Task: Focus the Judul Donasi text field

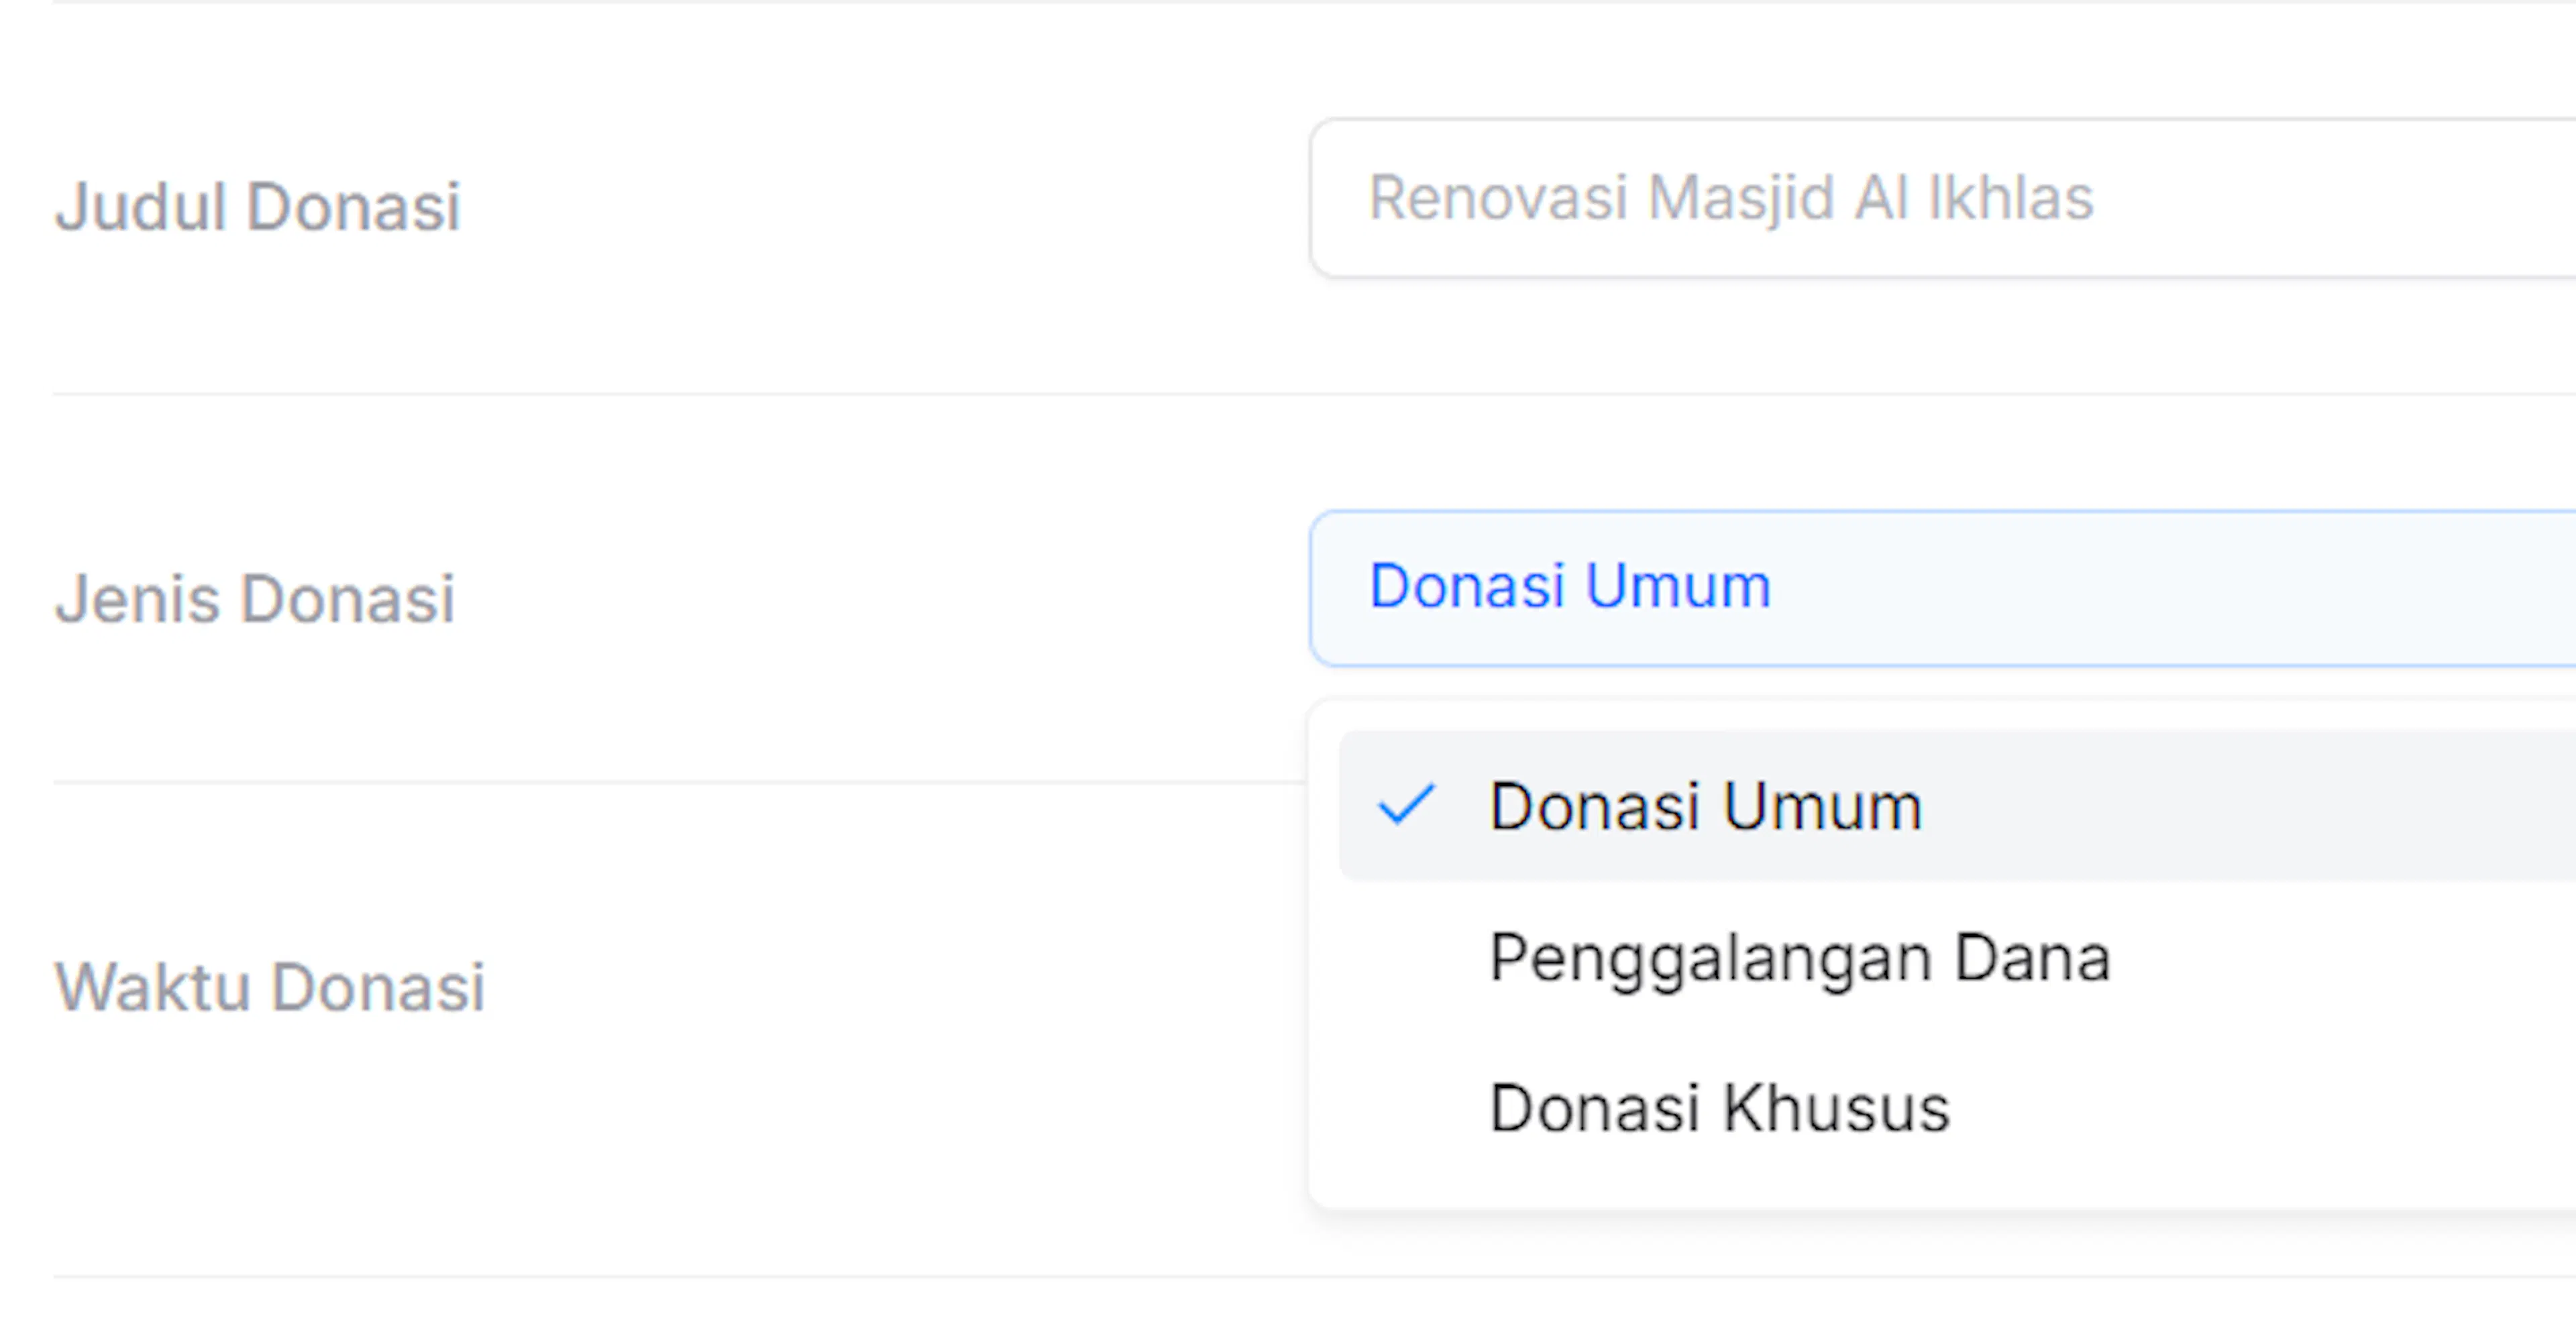Action: click(x=1943, y=198)
